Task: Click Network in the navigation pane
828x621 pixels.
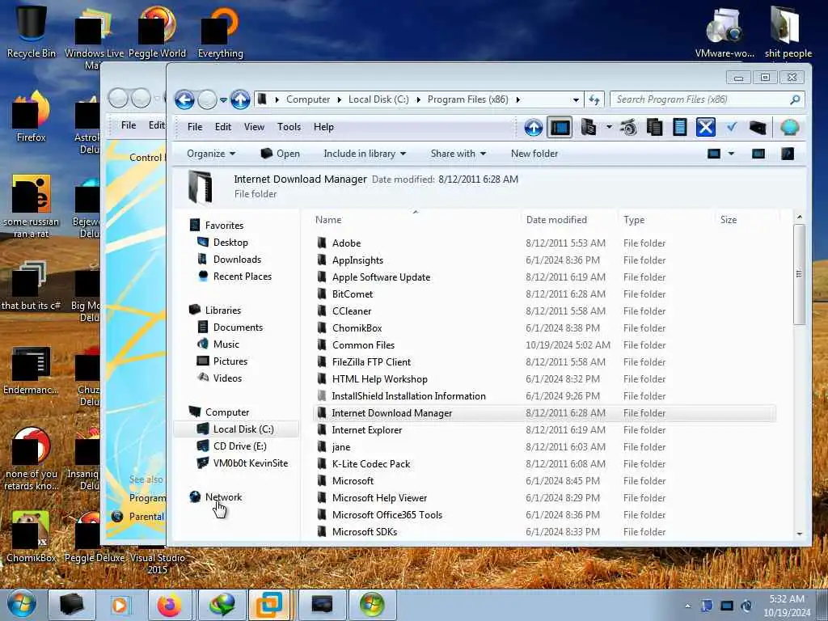Action: tap(223, 497)
